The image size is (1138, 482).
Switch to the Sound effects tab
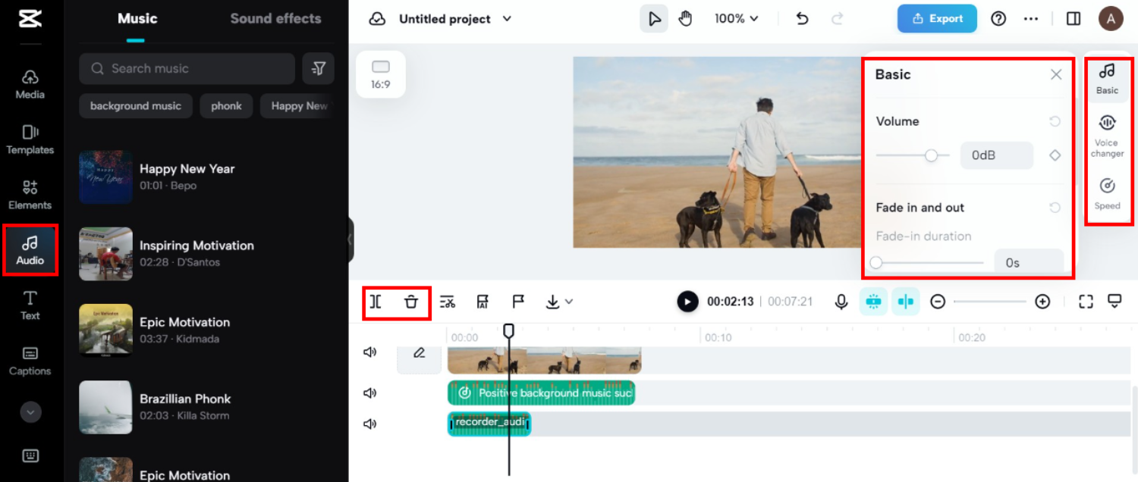pos(275,18)
